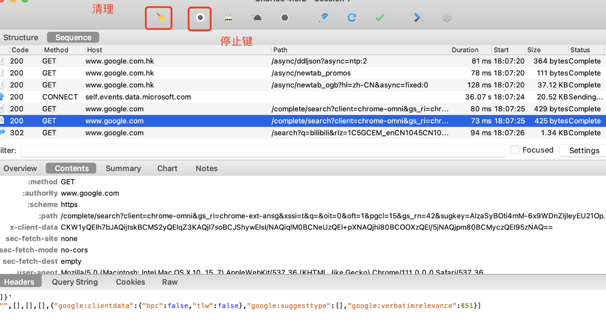Switch to the Sequence view
Image resolution: width=606 pixels, height=321 pixels.
pos(73,38)
